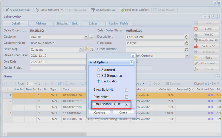Open the Sales Rep. dropdown
The height and width of the screenshot is (138, 222).
coord(81,49)
